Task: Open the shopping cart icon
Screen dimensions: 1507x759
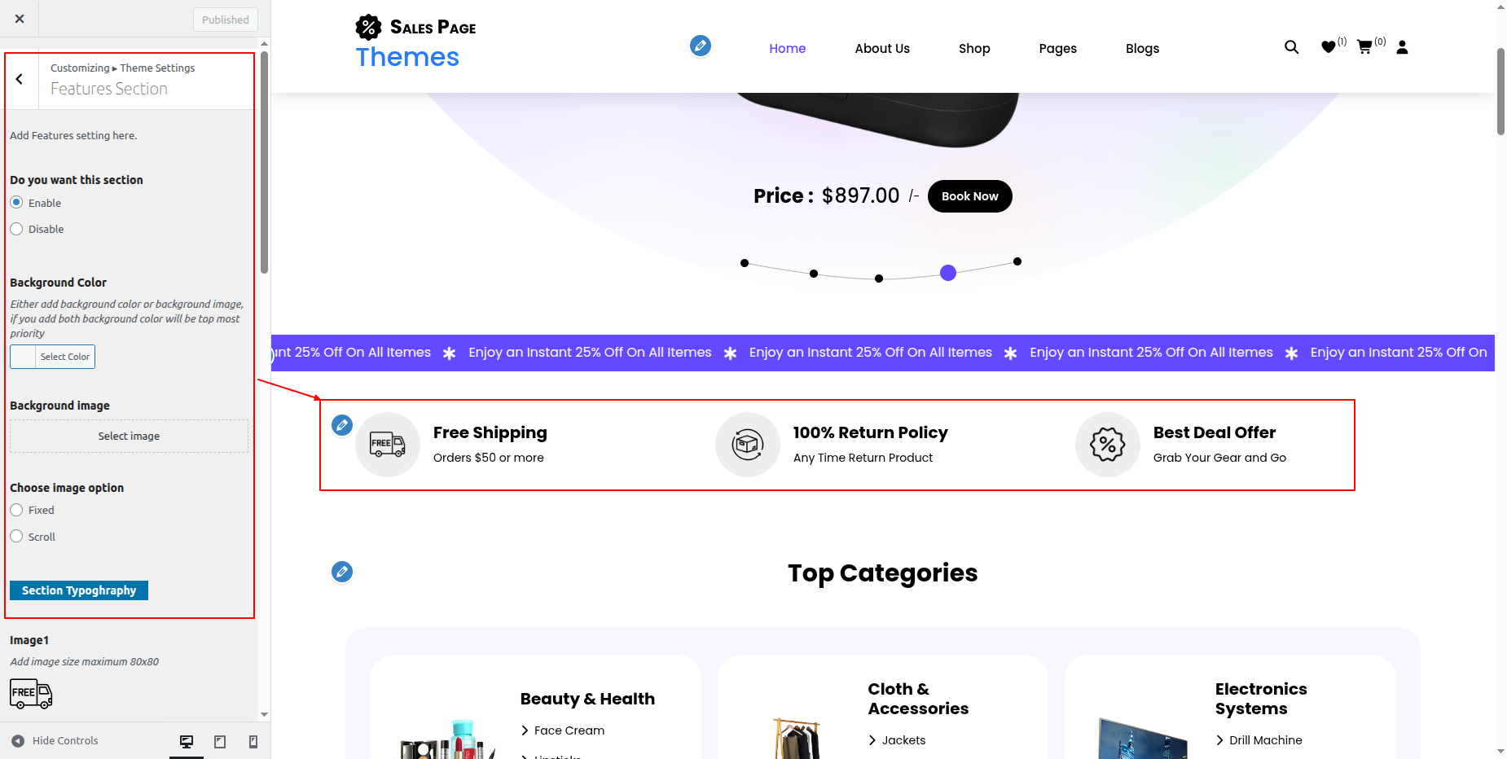Action: point(1364,47)
